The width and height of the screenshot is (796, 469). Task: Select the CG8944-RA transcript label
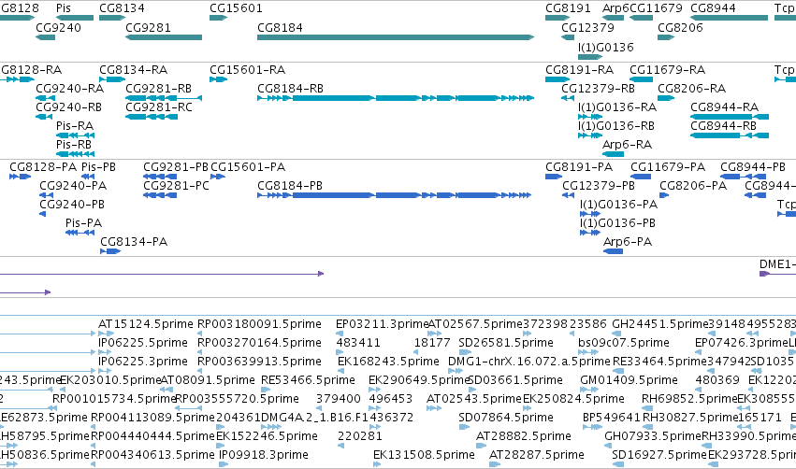click(x=724, y=107)
